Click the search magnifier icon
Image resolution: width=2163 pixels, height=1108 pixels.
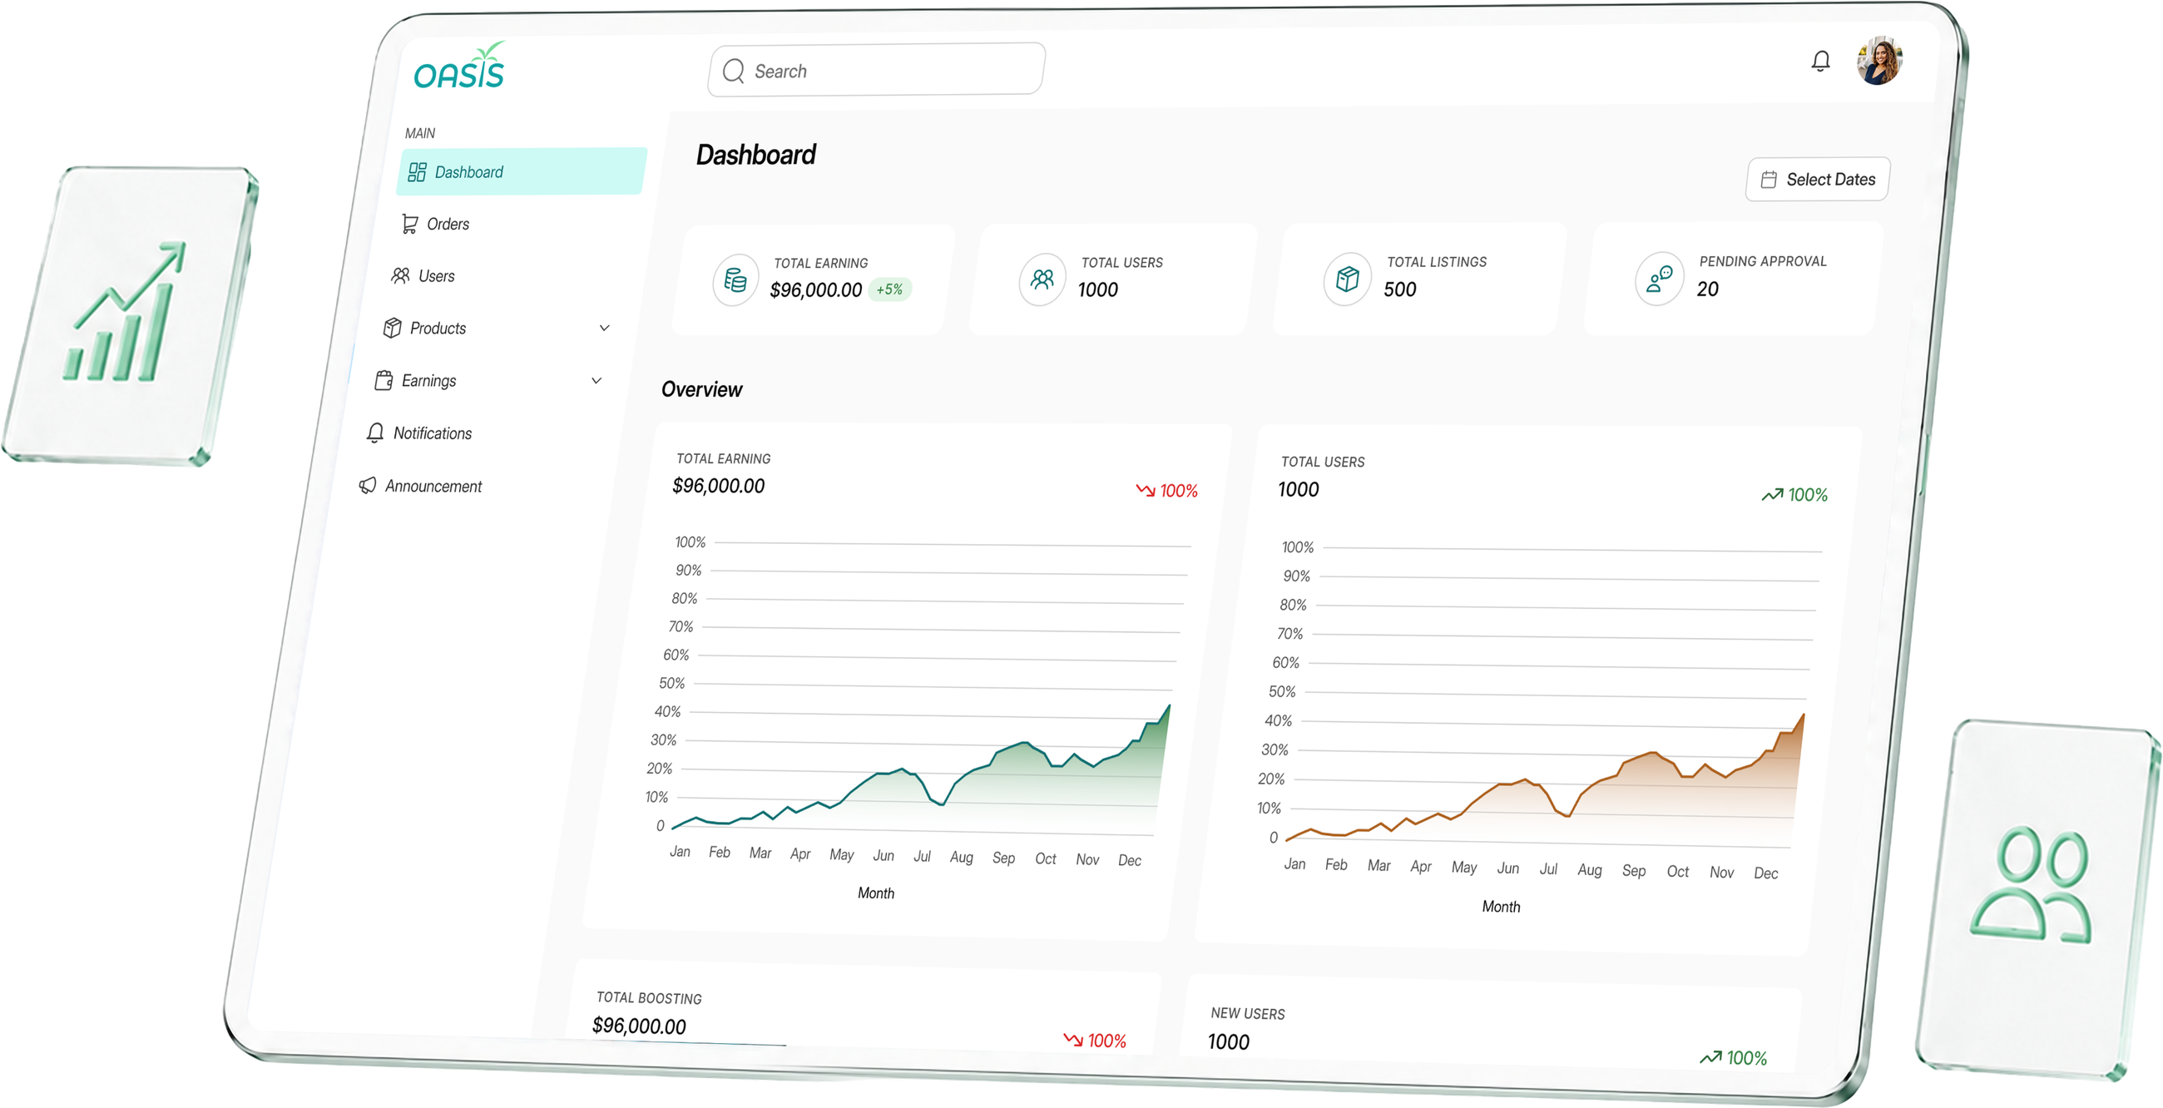(x=733, y=72)
